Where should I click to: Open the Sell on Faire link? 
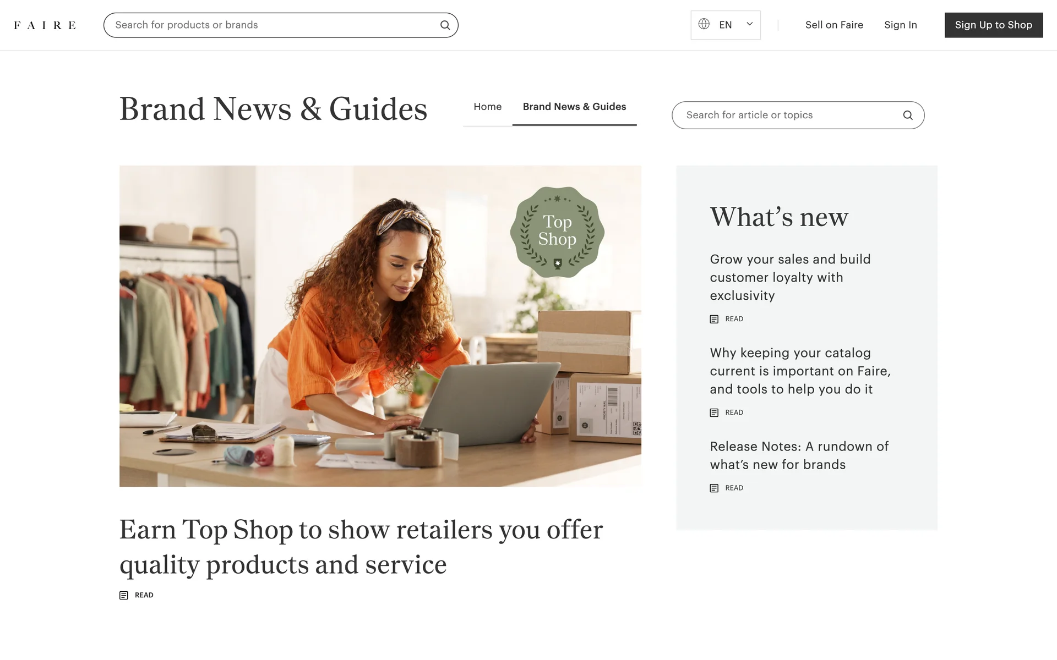pyautogui.click(x=834, y=25)
